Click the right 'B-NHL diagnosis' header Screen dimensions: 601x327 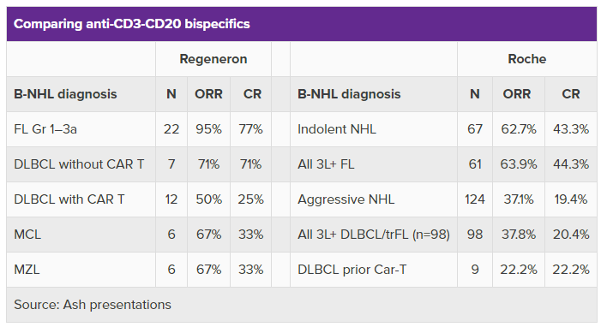[x=349, y=94]
